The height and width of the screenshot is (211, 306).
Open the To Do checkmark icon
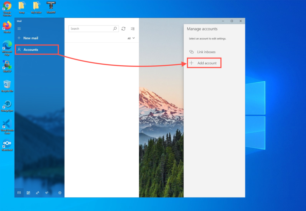coord(47,193)
